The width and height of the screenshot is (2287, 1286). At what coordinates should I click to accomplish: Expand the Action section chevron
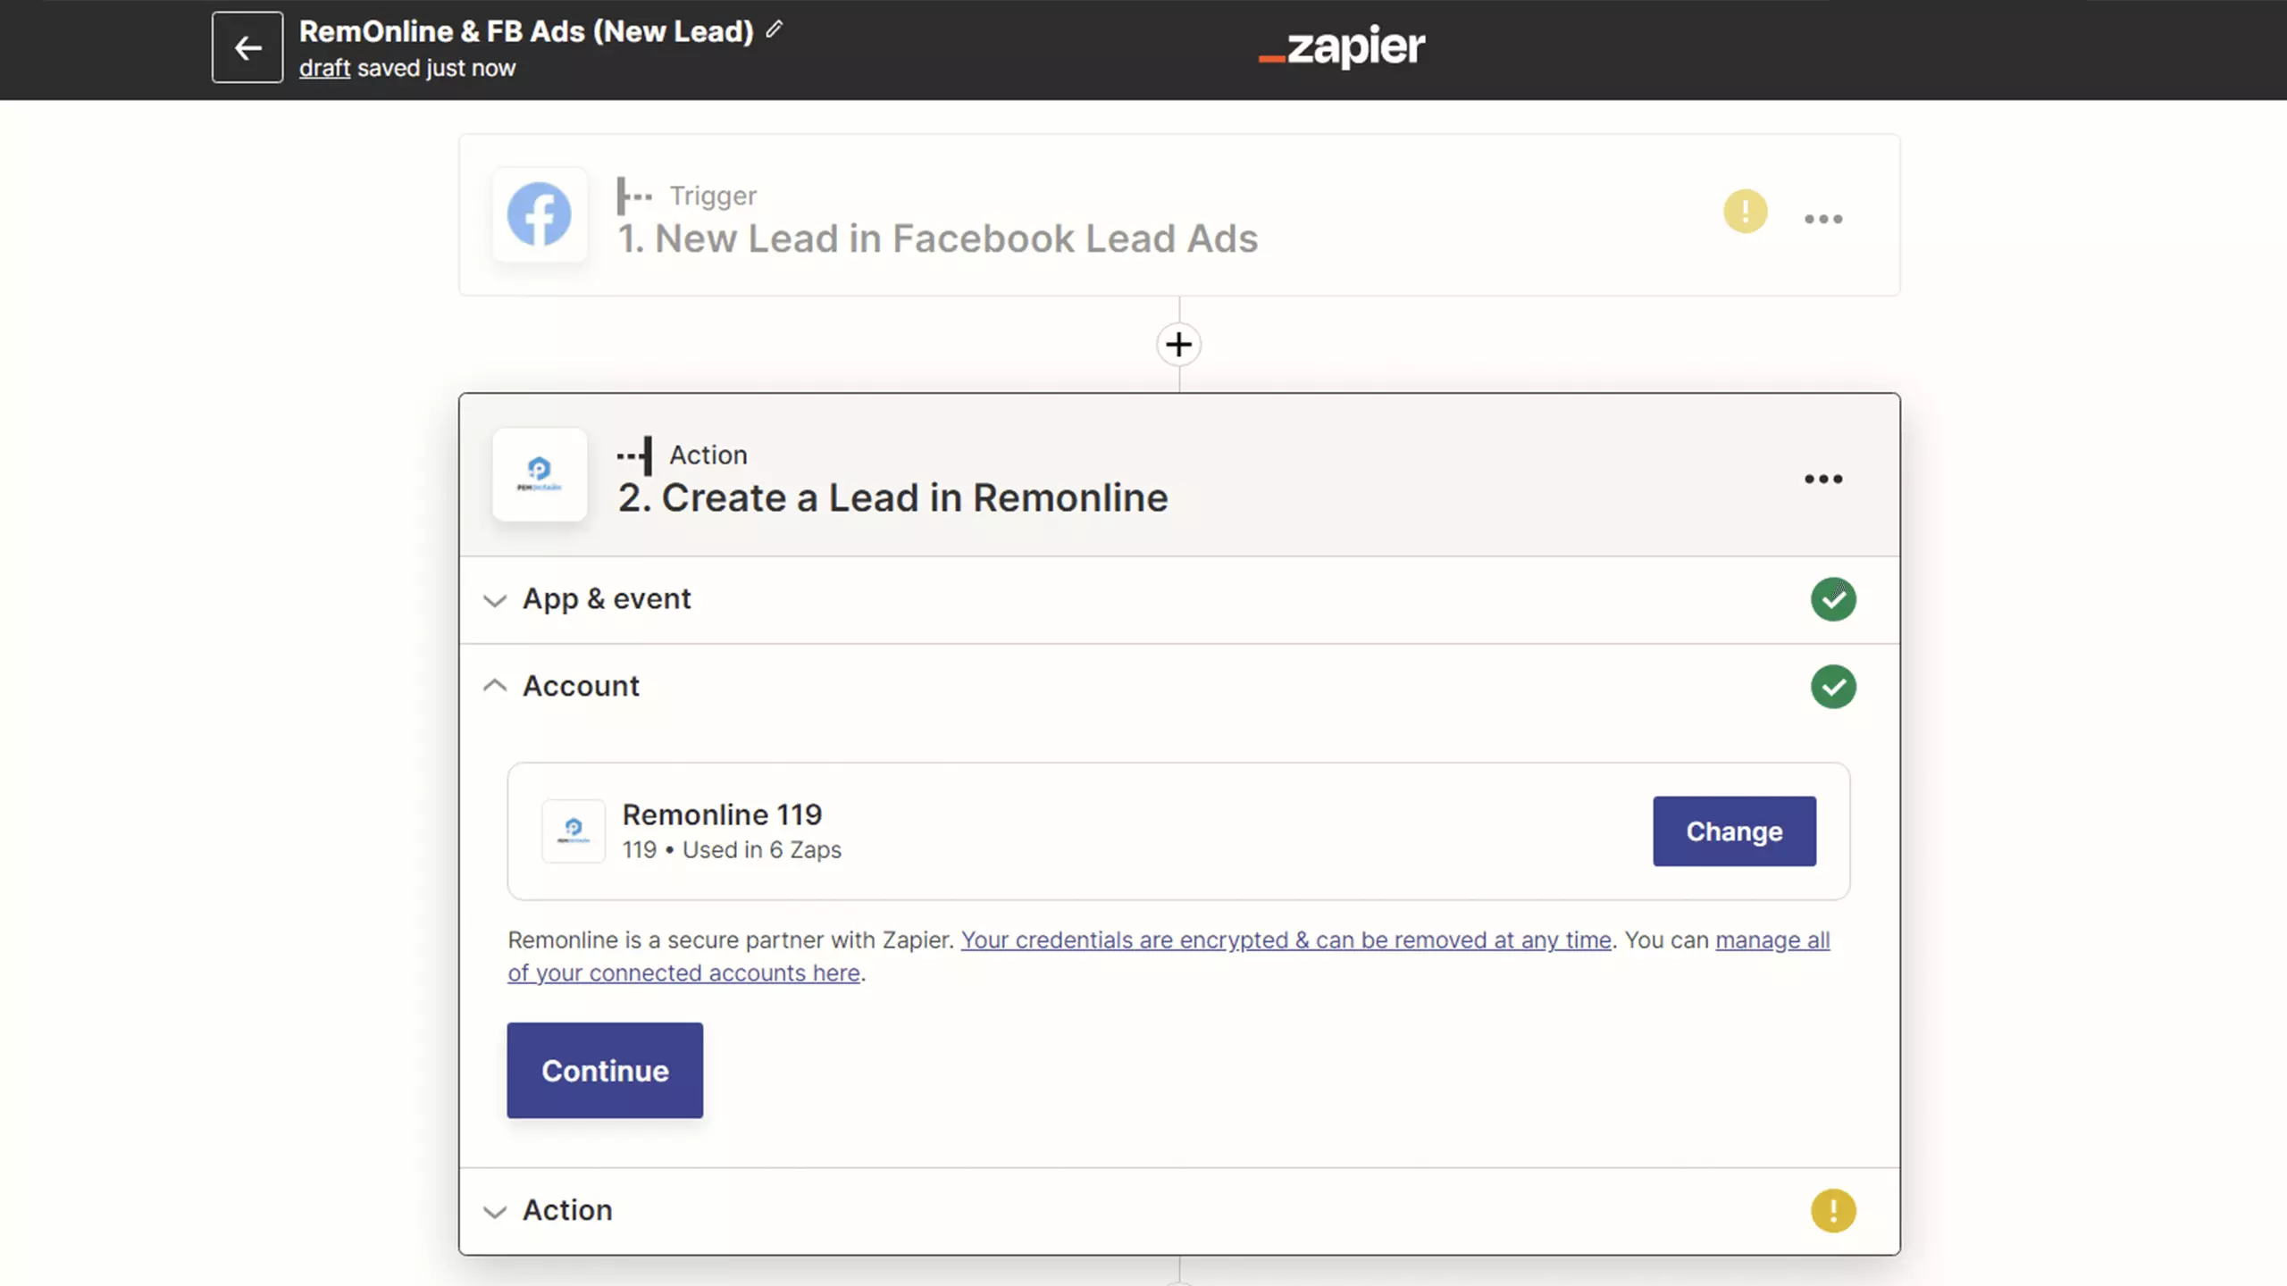coord(495,1212)
